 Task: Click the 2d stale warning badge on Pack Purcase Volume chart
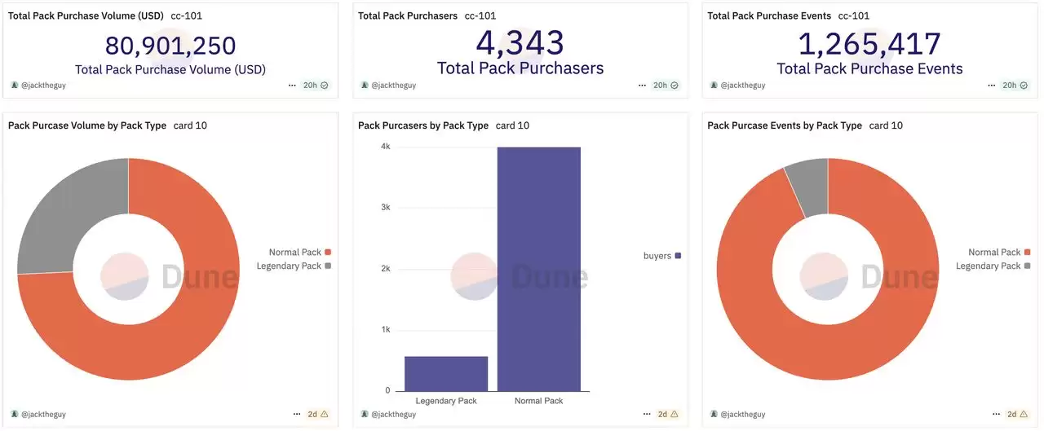(x=319, y=414)
